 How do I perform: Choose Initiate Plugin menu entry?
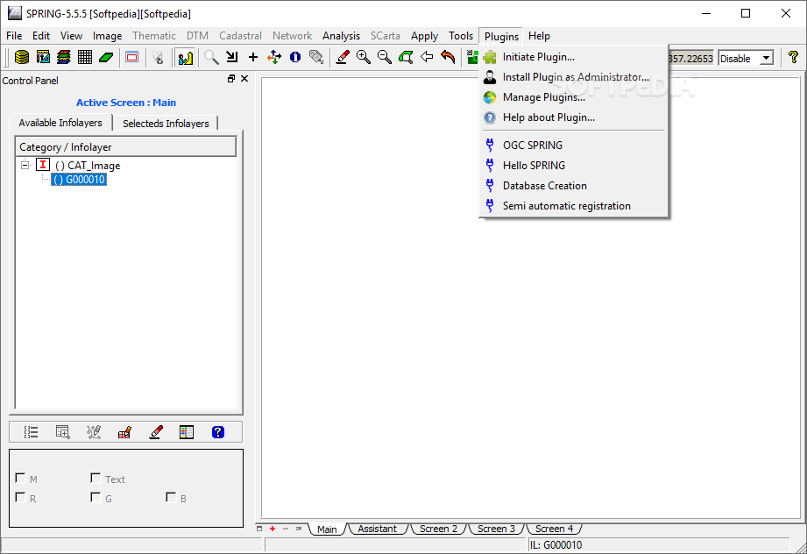pos(573,57)
